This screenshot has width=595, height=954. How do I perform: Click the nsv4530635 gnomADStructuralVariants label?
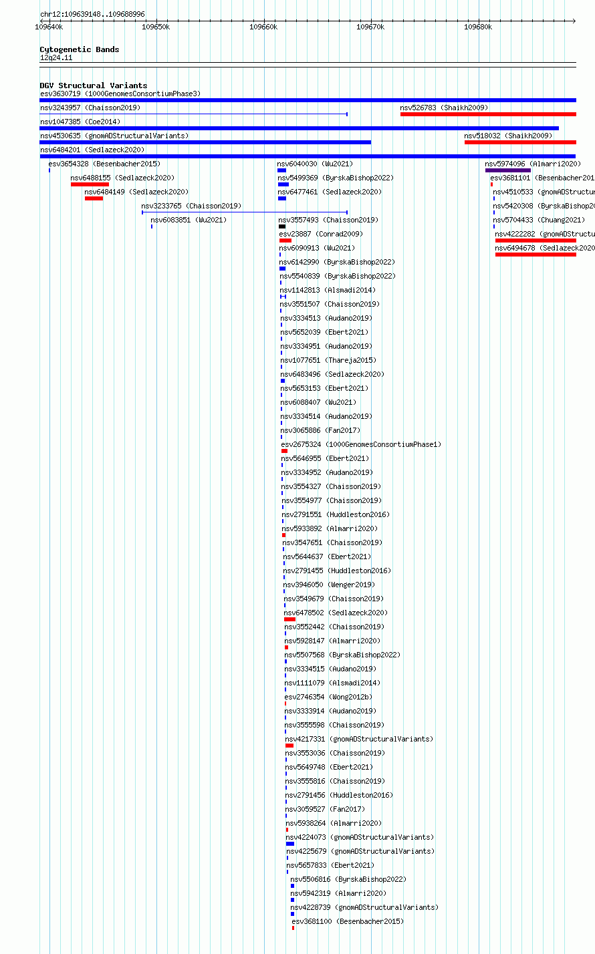(114, 136)
